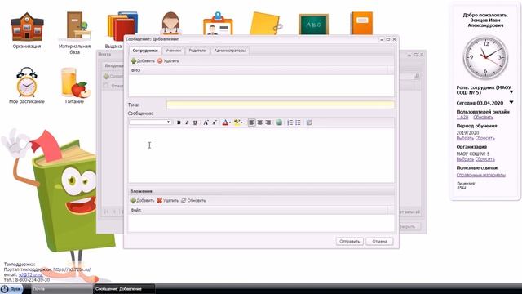Click the analog clock widget
Image resolution: width=522 pixels, height=294 pixels.
coord(485,57)
